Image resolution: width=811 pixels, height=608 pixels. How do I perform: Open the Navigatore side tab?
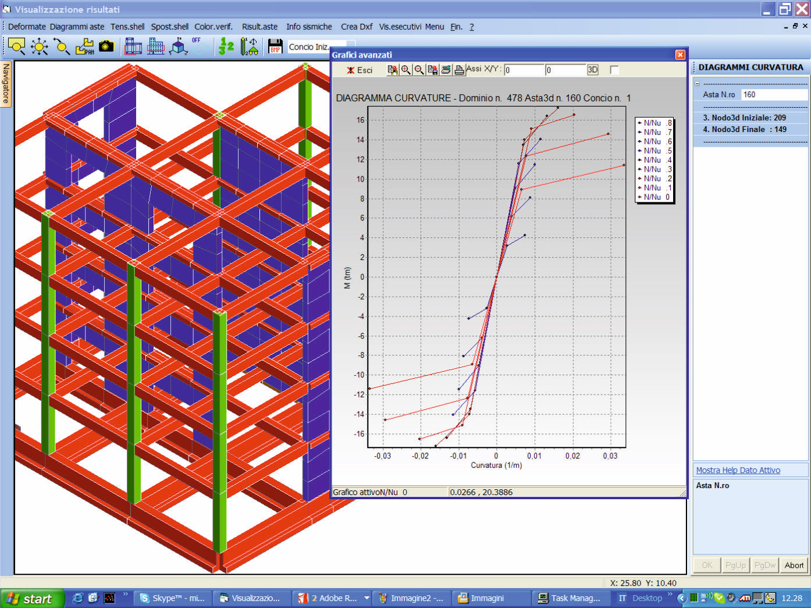tap(6, 83)
